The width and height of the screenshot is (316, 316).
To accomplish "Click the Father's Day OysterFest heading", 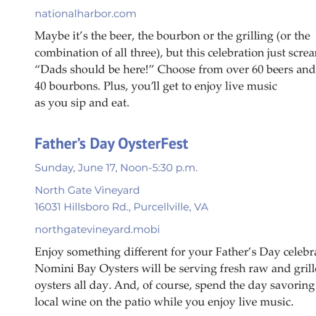I will click(111, 144).
